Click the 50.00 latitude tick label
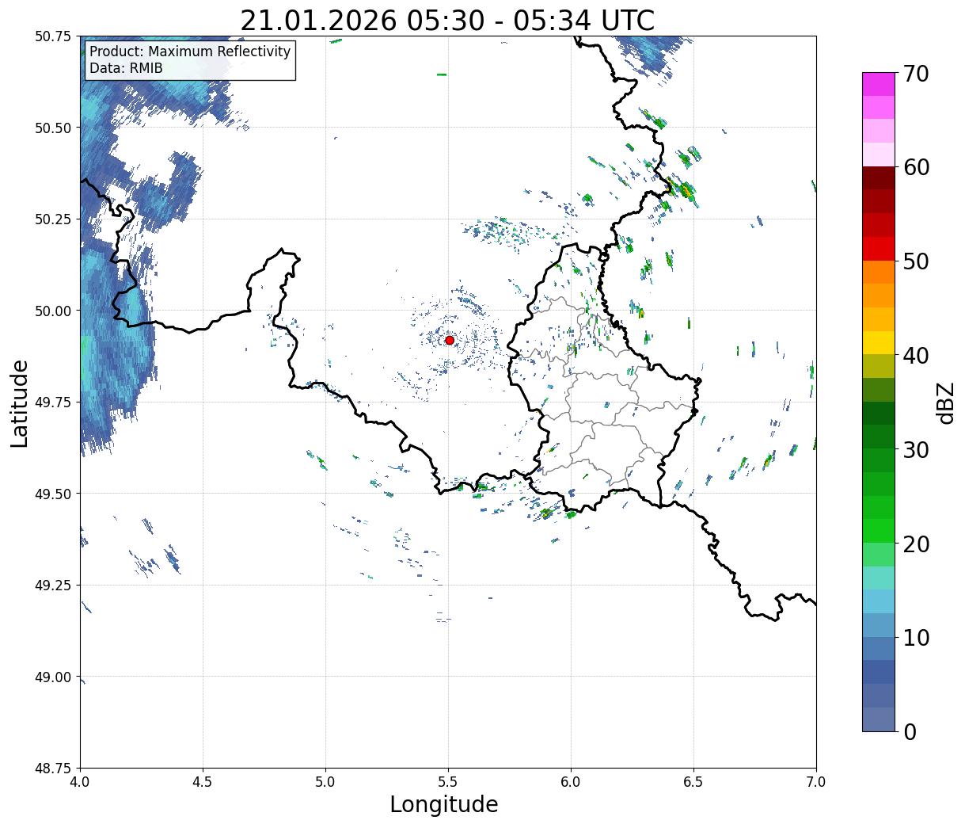Screen dimensions: 965x824 pos(54,311)
